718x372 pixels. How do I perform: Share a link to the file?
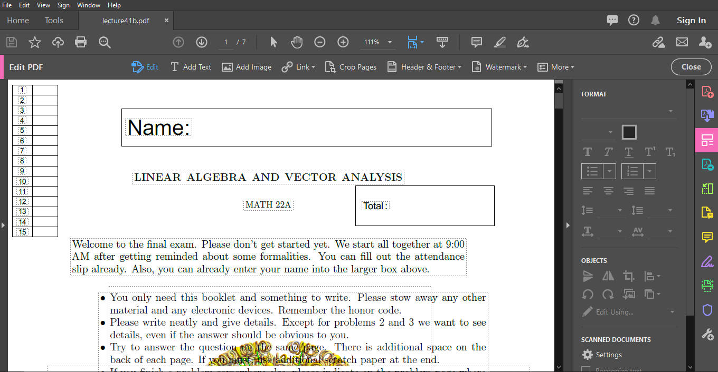point(659,42)
